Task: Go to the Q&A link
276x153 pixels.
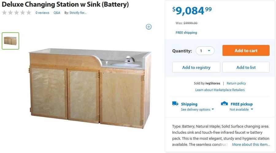Action: 57,13
